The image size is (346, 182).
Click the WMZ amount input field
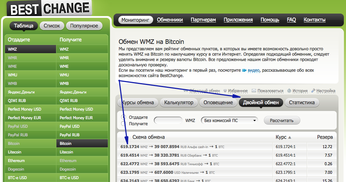168,121
